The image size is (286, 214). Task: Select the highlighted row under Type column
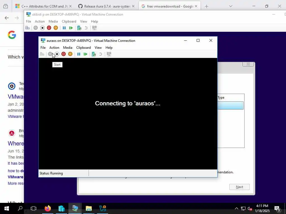click(230, 106)
